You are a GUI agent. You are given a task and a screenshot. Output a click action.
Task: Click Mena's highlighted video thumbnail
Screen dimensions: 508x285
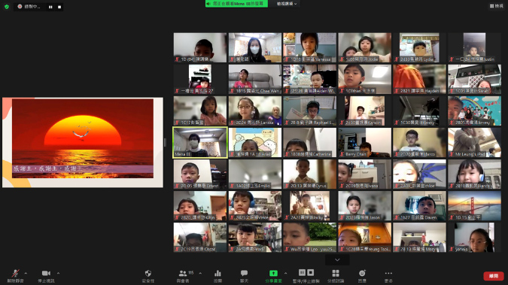tap(200, 143)
